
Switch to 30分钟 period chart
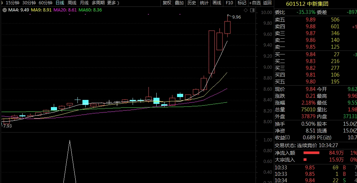click(29, 3)
